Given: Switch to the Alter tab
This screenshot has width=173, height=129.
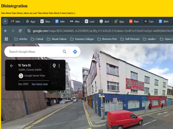Looking at the screenshot, I should point(75,21).
